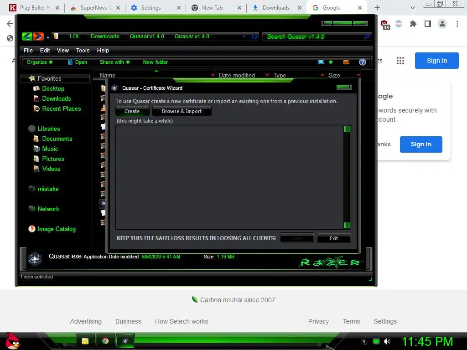The height and width of the screenshot is (350, 467).
Task: Select the mistake computer node
Action: 48,189
